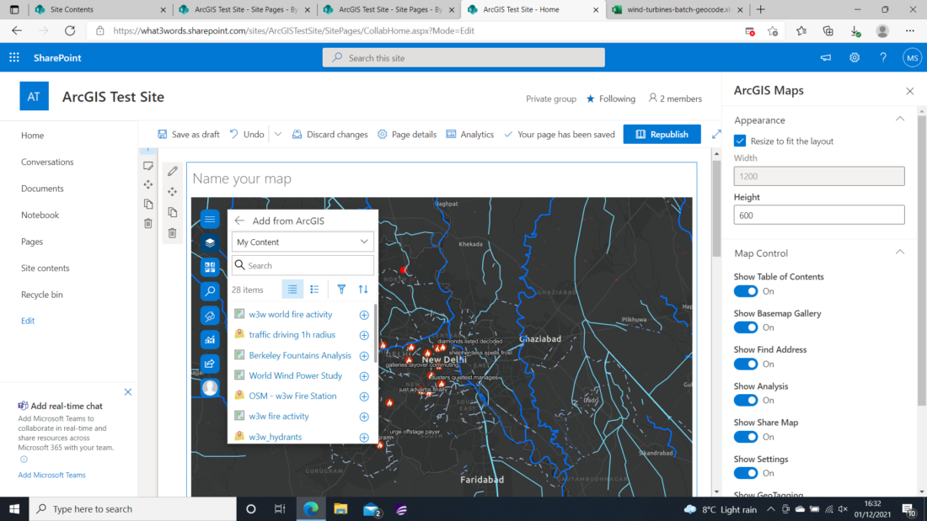927x521 pixels.
Task: Click Edit navigation link
Action: click(x=28, y=321)
